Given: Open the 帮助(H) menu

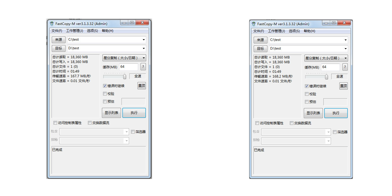Looking at the screenshot, I should pos(107,31).
